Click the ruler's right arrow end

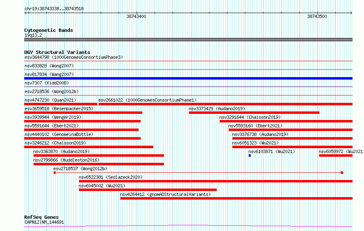(x=351, y=13)
